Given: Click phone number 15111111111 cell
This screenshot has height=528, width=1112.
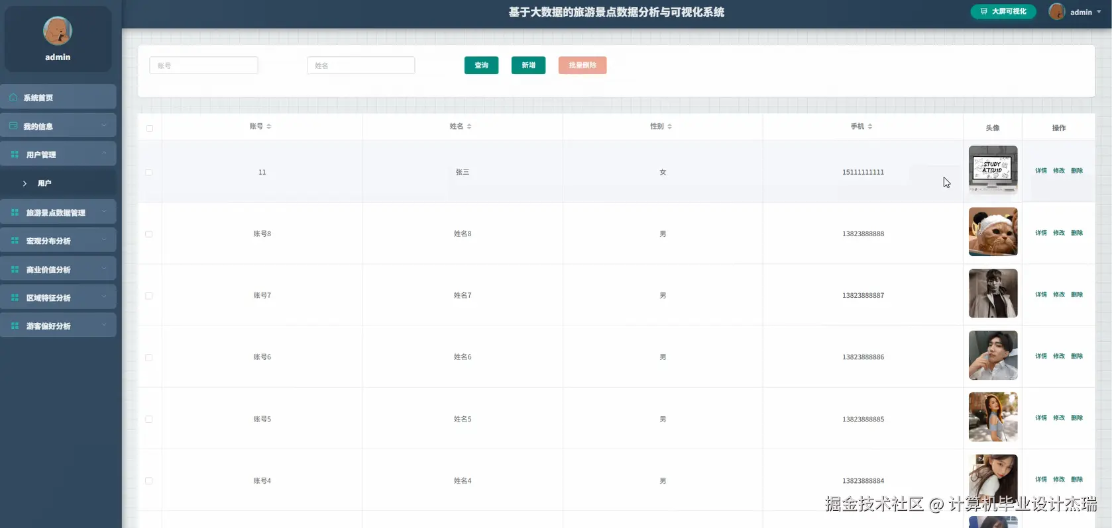Looking at the screenshot, I should (863, 172).
